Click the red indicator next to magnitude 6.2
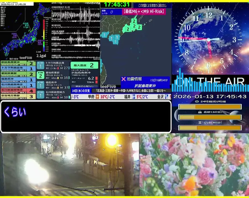The height and width of the screenshot is (198, 249). tap(97, 78)
